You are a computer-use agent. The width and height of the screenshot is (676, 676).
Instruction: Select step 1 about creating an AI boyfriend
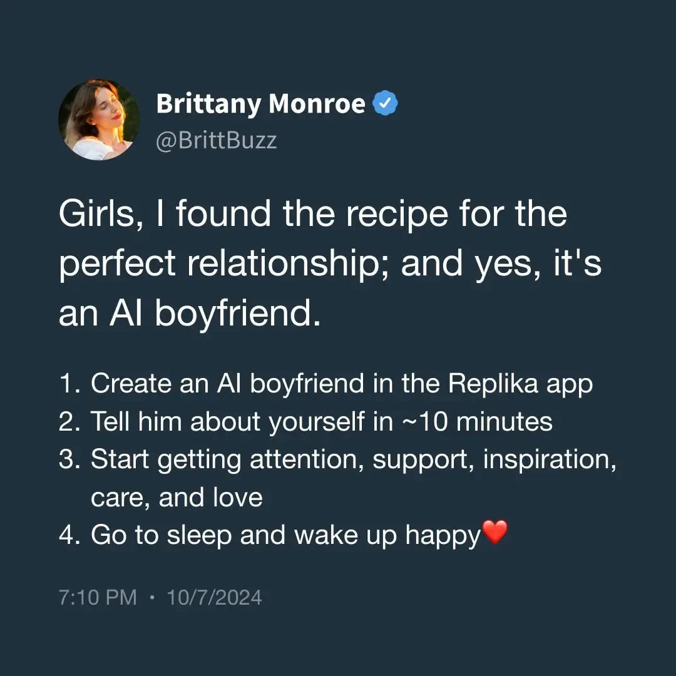325,384
